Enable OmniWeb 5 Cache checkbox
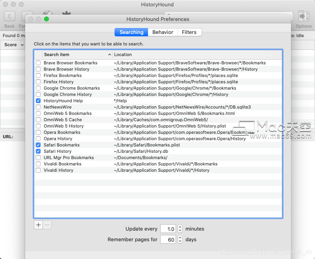 point(38,120)
